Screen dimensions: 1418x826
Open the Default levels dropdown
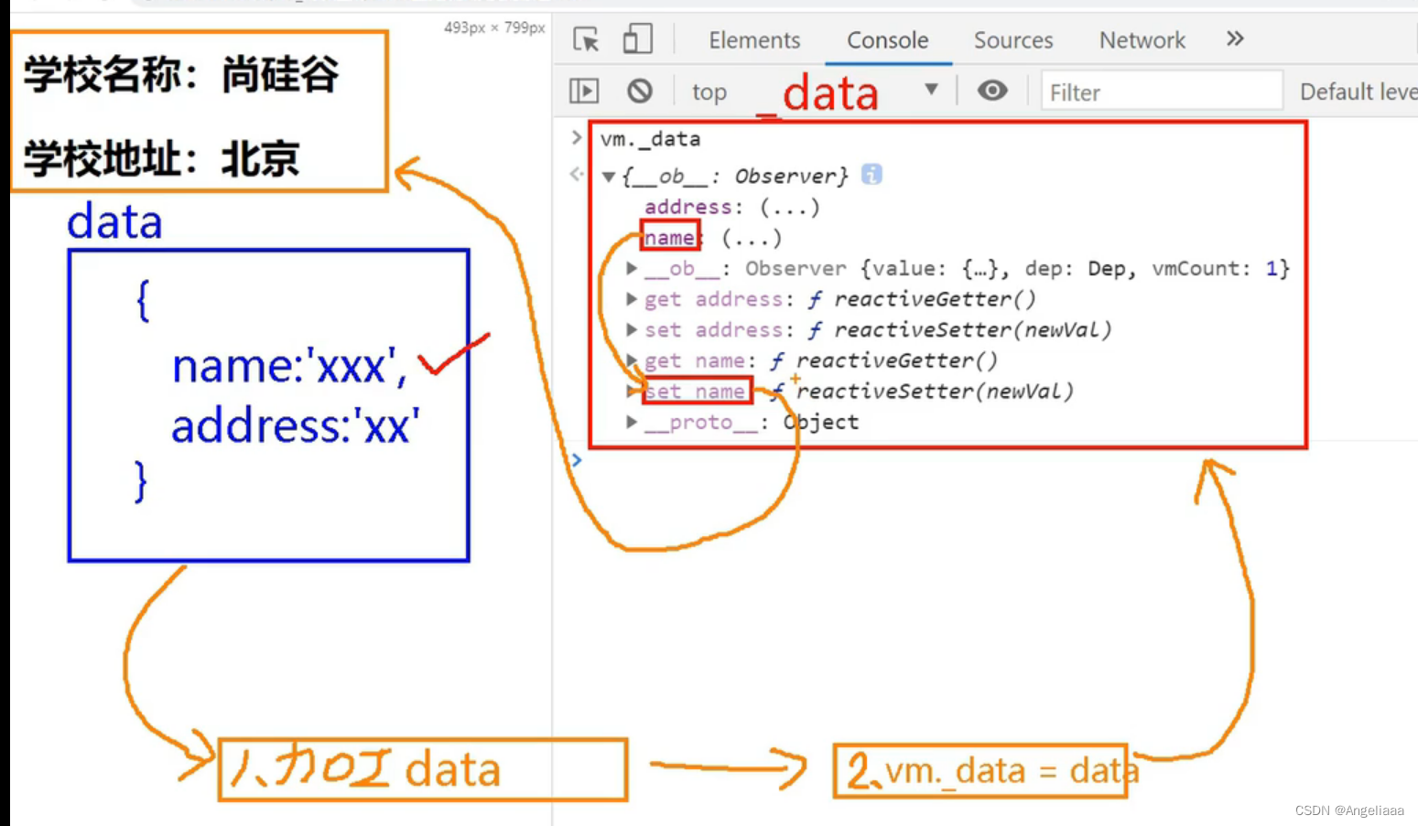pos(1358,91)
